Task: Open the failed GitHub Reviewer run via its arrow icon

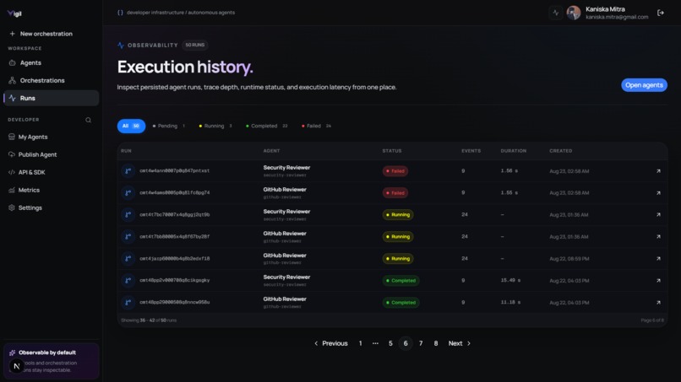Action: pyautogui.click(x=658, y=193)
